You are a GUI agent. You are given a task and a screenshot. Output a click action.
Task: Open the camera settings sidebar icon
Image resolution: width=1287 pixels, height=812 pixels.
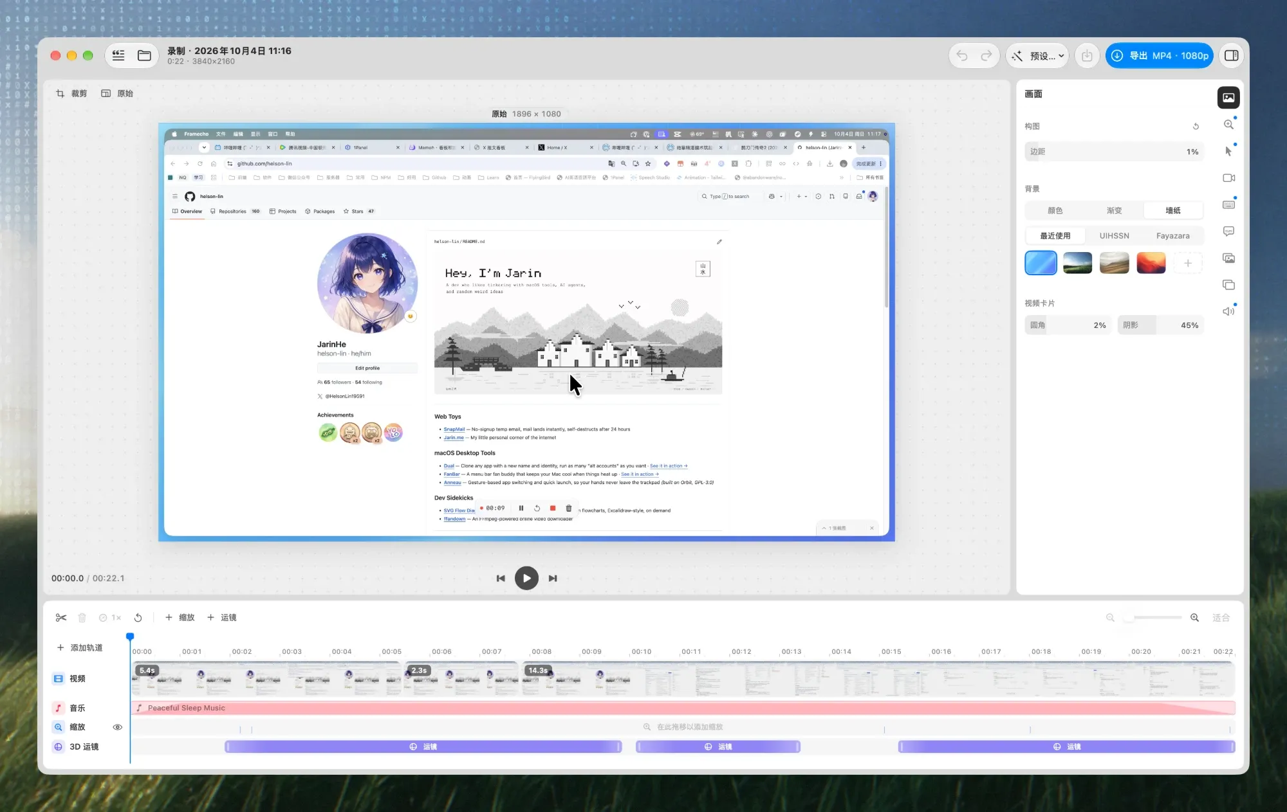1228,178
